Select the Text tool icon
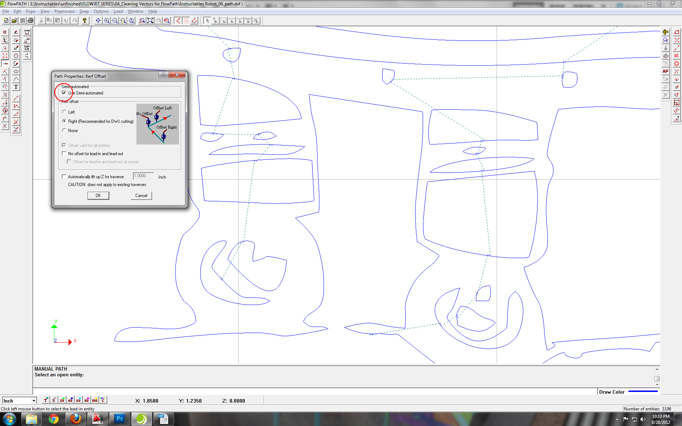This screenshot has width=682, height=426. click(x=16, y=87)
